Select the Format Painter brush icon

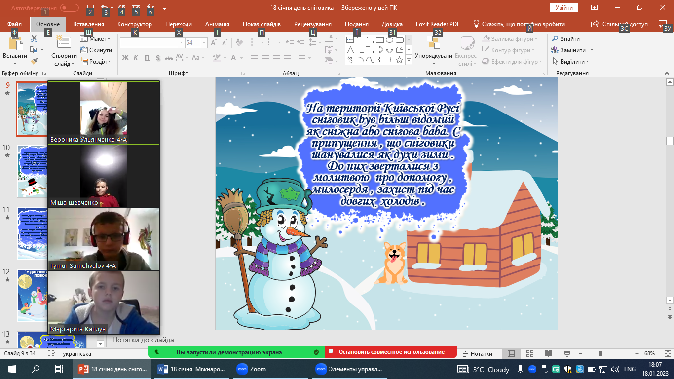click(x=34, y=61)
